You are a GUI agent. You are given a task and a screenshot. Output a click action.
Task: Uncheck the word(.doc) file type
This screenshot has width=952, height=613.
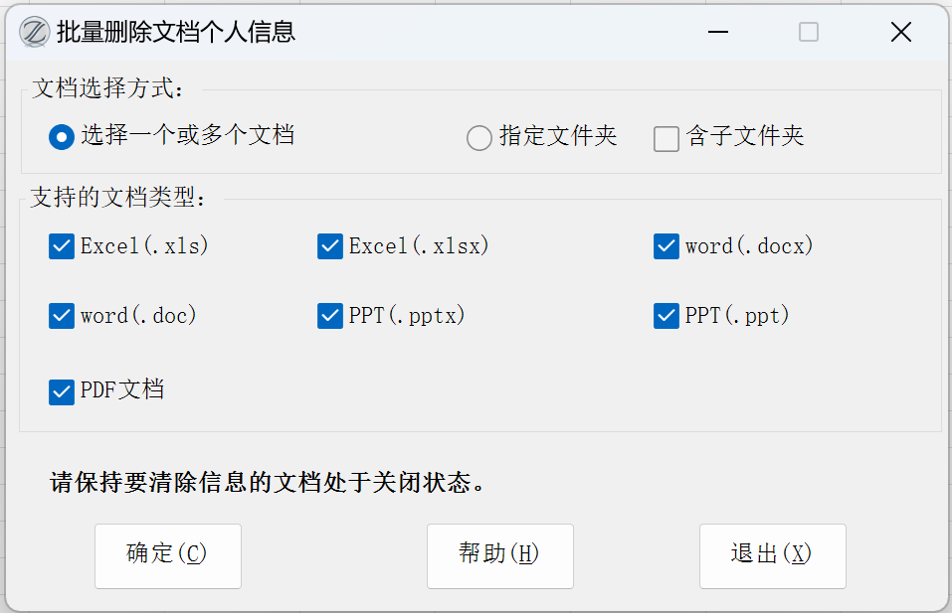(62, 316)
